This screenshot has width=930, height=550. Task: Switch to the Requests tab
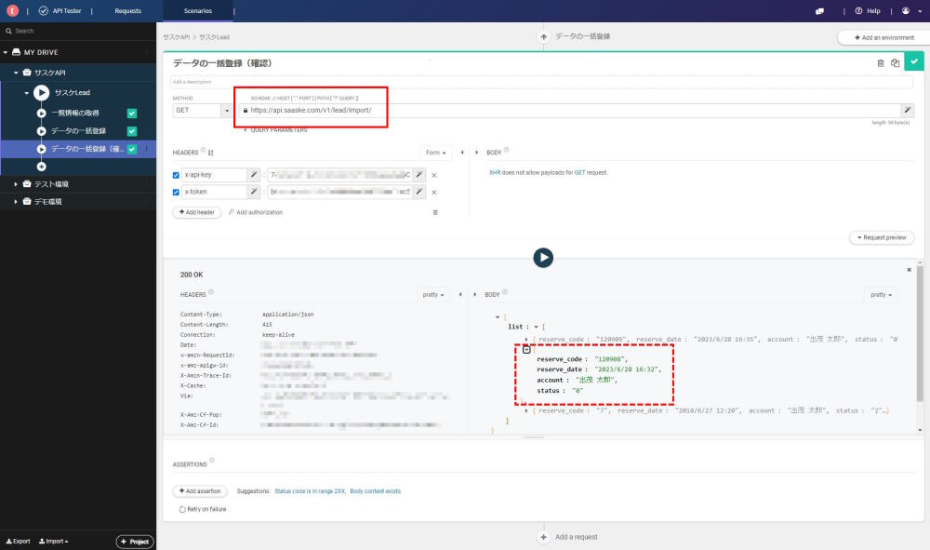128,11
